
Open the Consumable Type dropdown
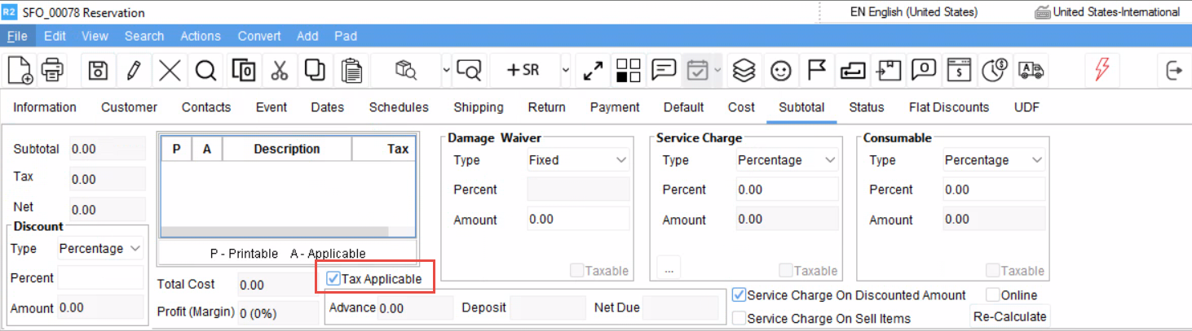[x=994, y=160]
